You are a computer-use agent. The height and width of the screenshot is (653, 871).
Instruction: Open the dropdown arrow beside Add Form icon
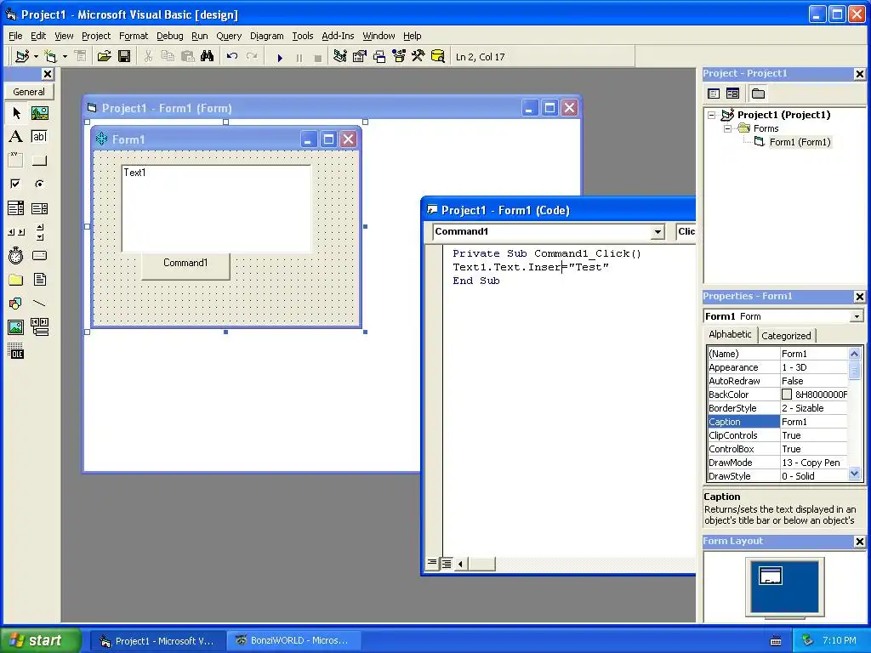click(65, 57)
